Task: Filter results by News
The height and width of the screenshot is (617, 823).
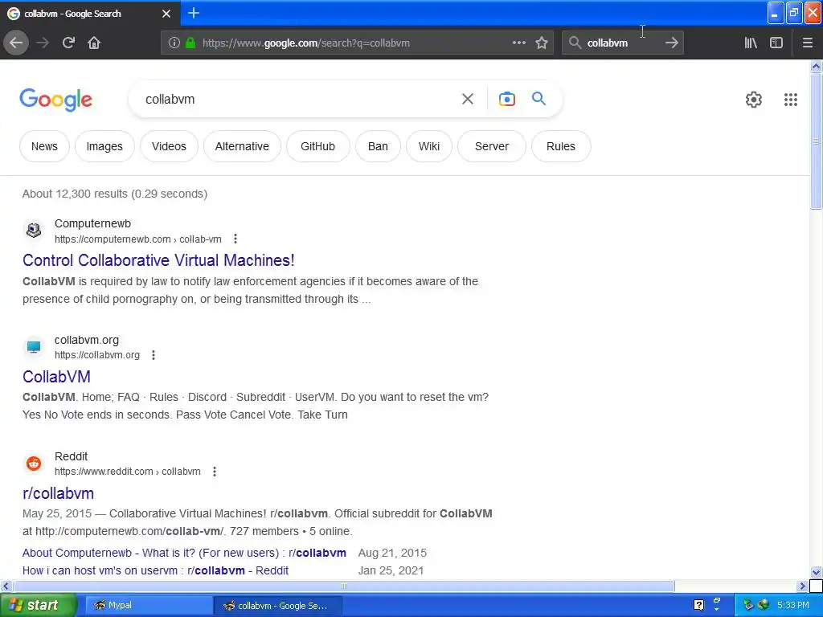Action: click(x=44, y=146)
